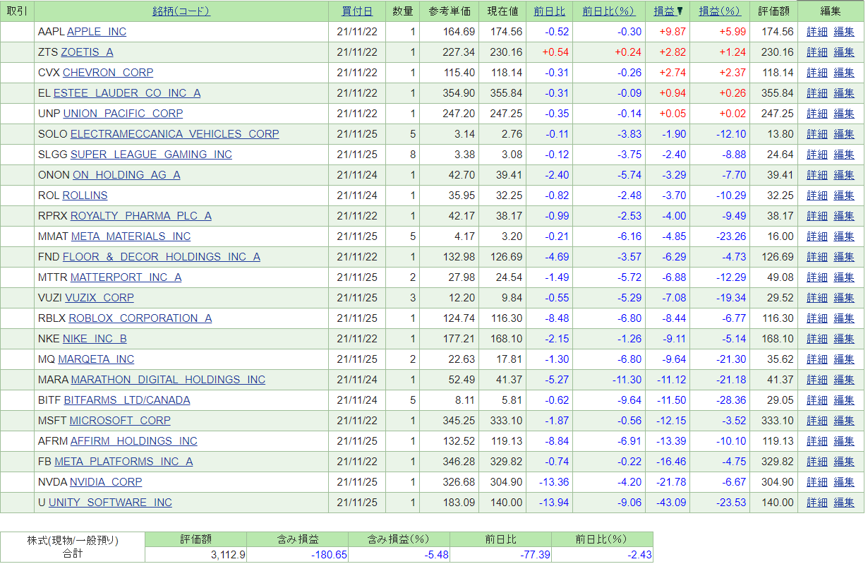The width and height of the screenshot is (868, 564).
Task: Click 編集 for the AFRM row
Action: (x=844, y=441)
